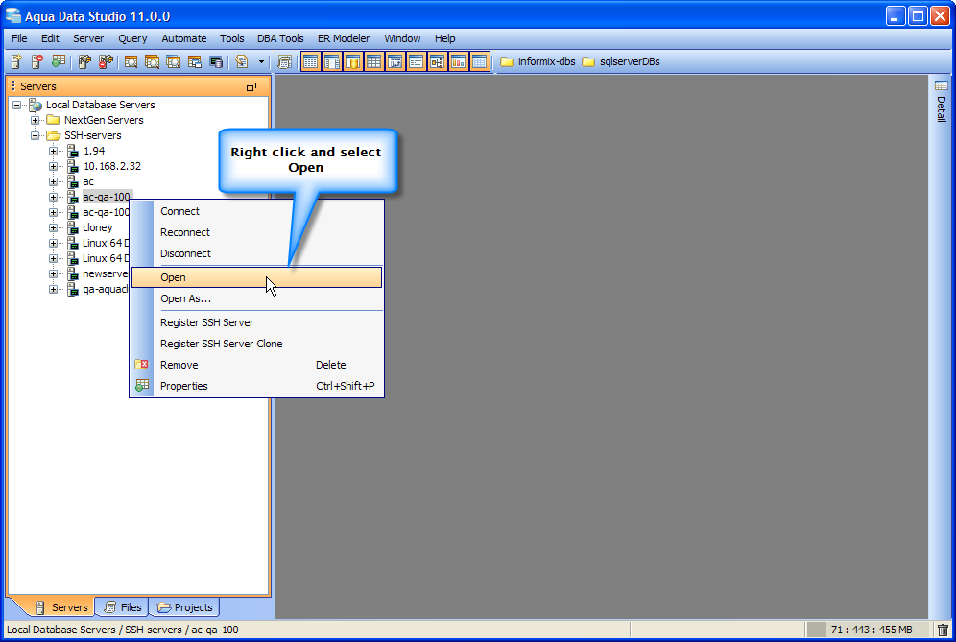The height and width of the screenshot is (642, 956).
Task: Choose Register SSH Server menu entry
Action: click(x=256, y=322)
